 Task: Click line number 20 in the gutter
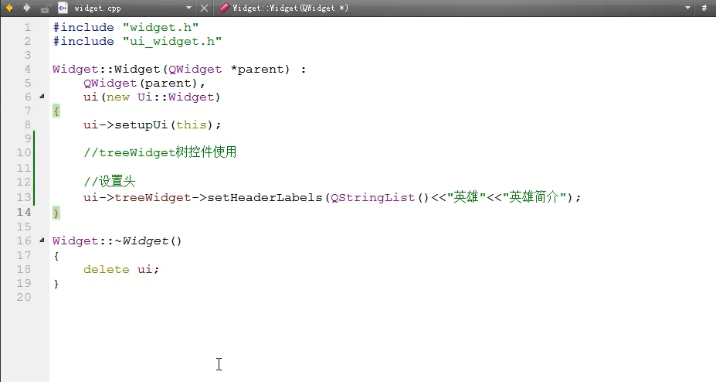click(x=24, y=297)
